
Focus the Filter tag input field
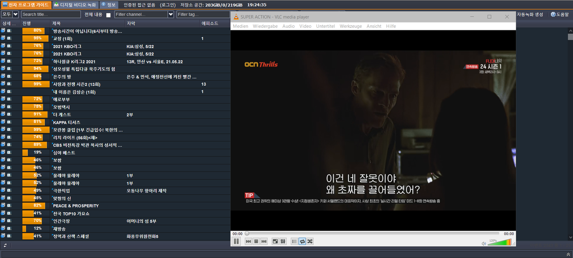click(203, 14)
